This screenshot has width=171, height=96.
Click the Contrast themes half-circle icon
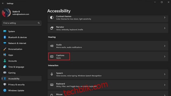pyautogui.click(x=52, y=18)
